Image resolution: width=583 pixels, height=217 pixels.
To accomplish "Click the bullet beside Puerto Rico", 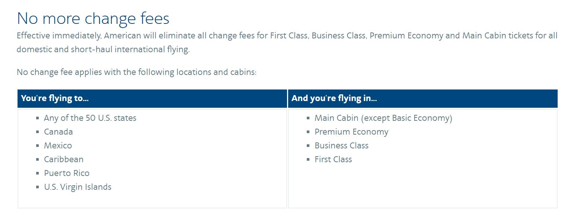I will [x=38, y=173].
